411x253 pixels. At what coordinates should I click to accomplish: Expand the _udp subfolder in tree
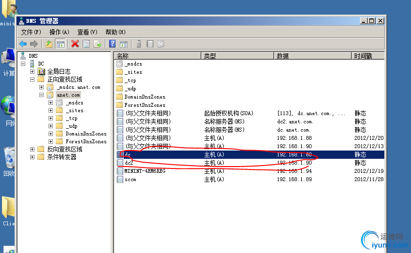pyautogui.click(x=50, y=126)
